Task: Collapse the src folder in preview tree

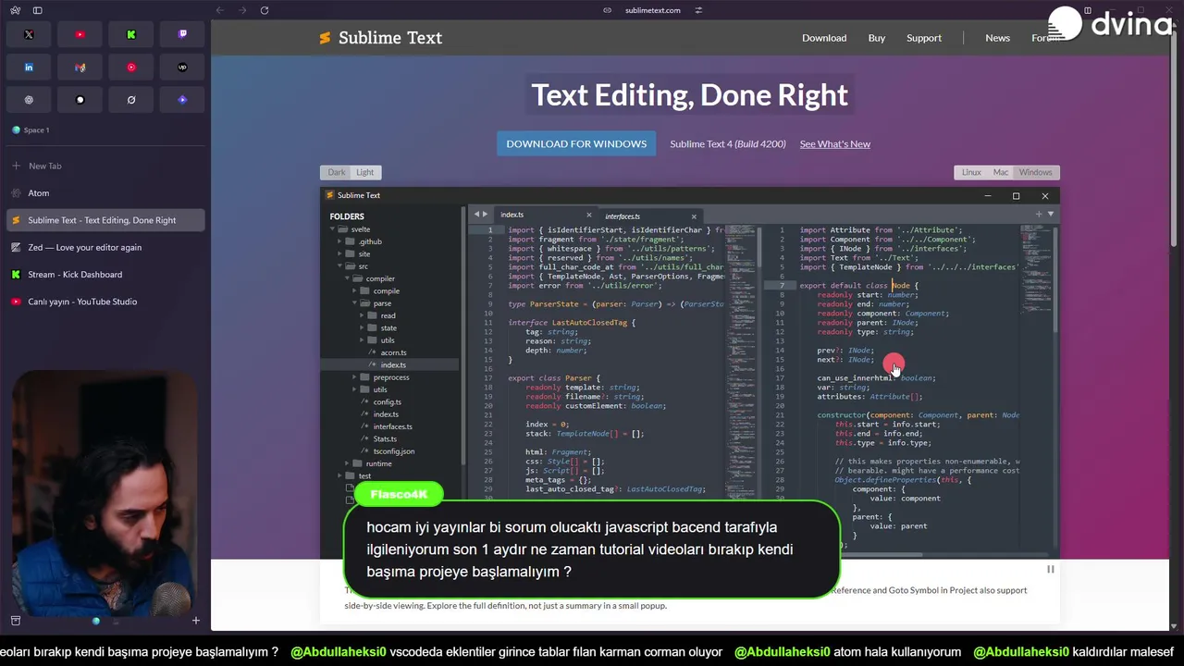Action: coord(339,266)
